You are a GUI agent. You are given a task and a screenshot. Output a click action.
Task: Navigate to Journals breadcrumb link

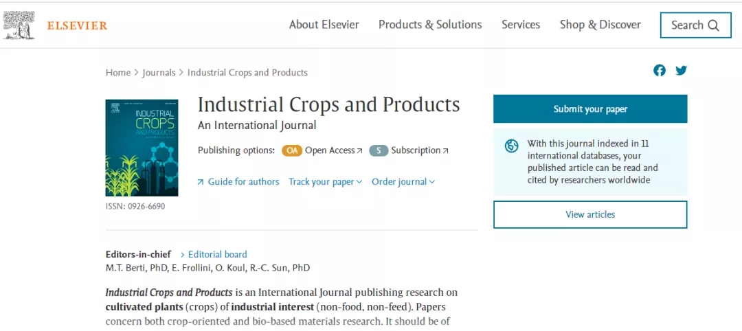pos(159,73)
